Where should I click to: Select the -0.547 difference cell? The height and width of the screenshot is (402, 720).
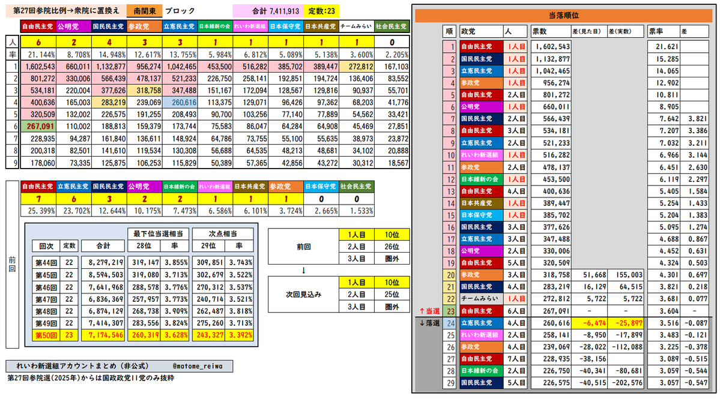click(694, 383)
